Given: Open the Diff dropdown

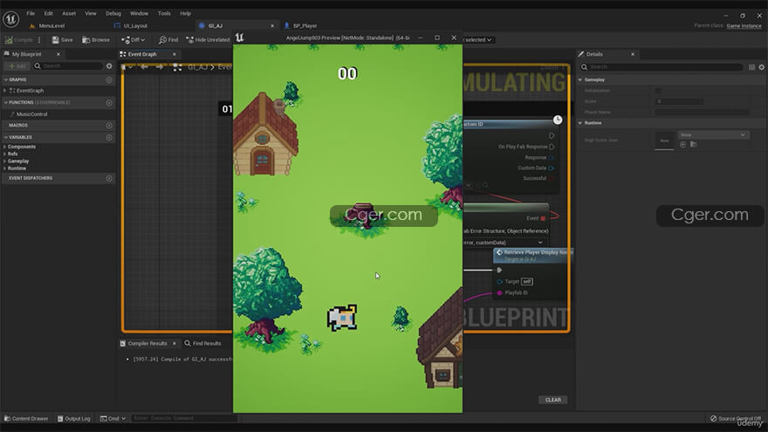Looking at the screenshot, I should point(134,39).
